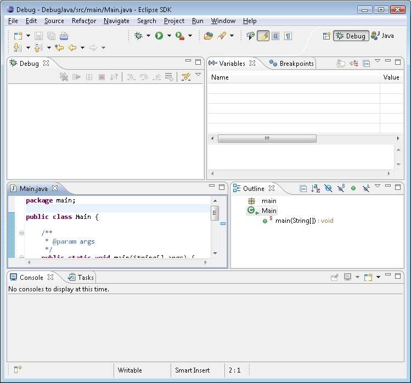Go back with the yellow Back arrow
This screenshot has width=411, height=383.
72,48
